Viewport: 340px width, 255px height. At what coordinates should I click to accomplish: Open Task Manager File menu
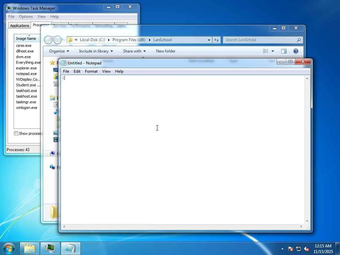pos(11,17)
